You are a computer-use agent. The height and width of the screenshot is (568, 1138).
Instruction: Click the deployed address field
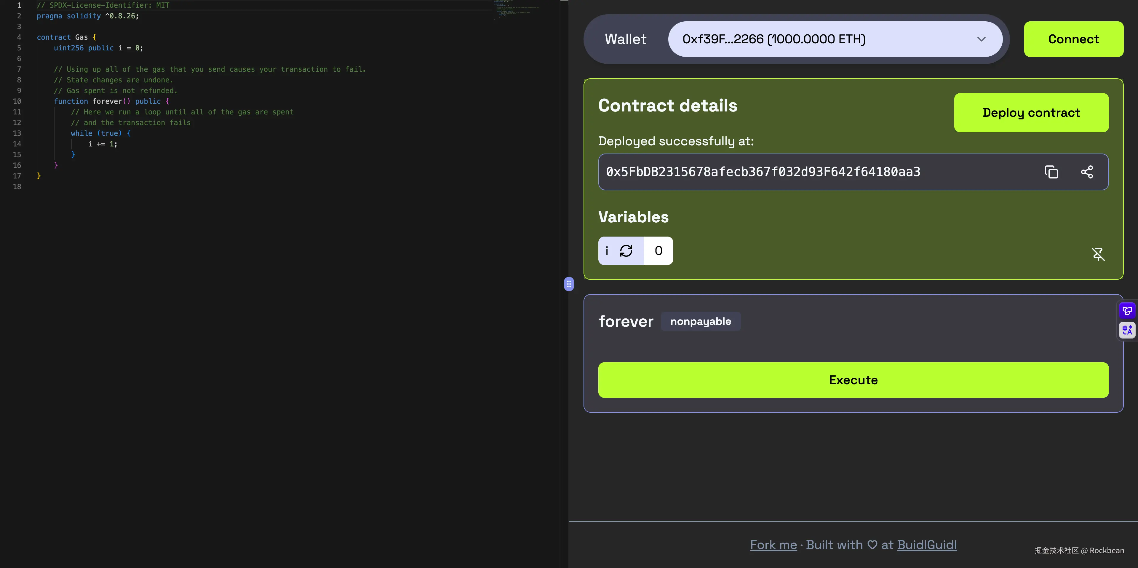click(x=853, y=172)
